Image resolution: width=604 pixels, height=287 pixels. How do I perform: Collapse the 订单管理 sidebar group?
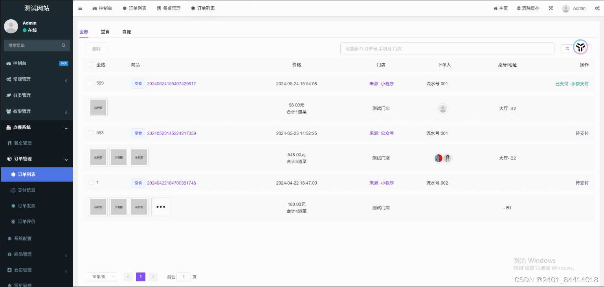[37, 159]
